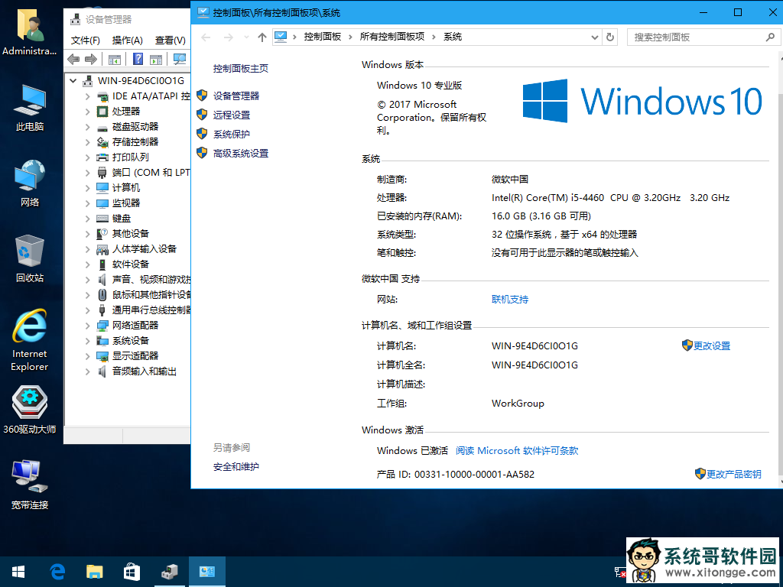Expand the 打印队列 node
This screenshot has height=587, width=783.
tap(88, 157)
